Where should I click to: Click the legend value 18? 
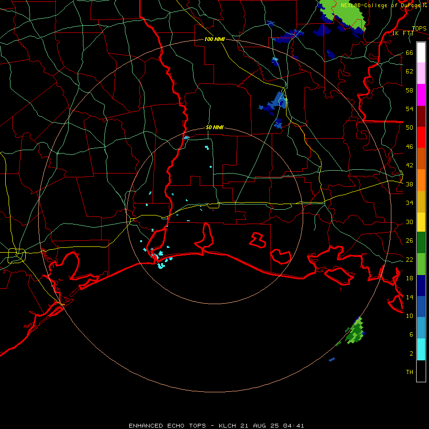coord(409,278)
